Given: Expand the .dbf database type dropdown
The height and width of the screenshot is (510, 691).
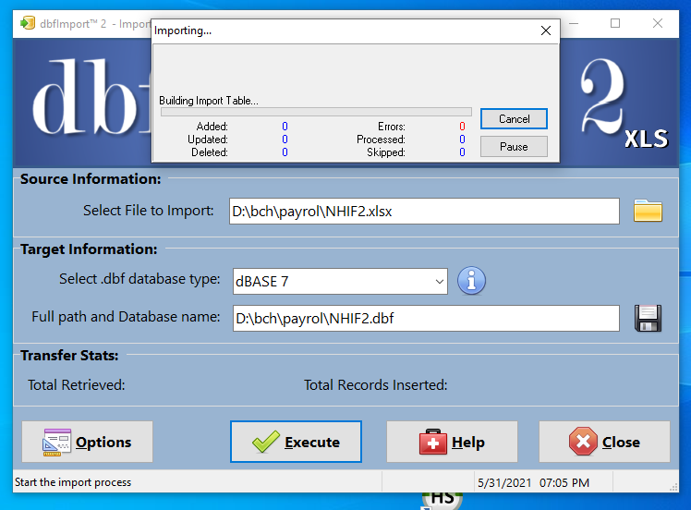Looking at the screenshot, I should 439,281.
